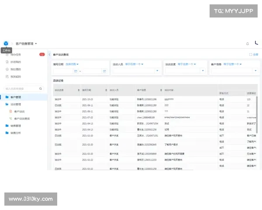
Task: Click the blue cube workbench icon
Action: pos(6,43)
